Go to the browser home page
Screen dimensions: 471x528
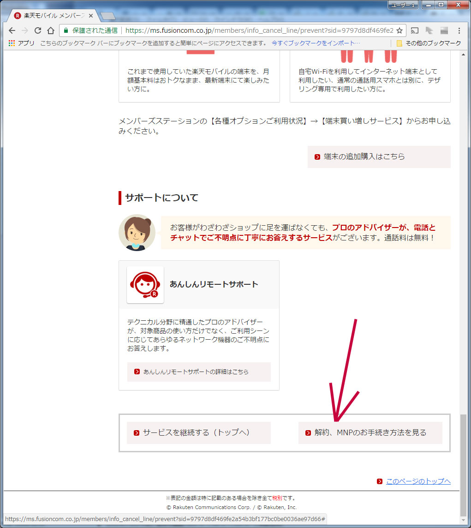(x=51, y=30)
